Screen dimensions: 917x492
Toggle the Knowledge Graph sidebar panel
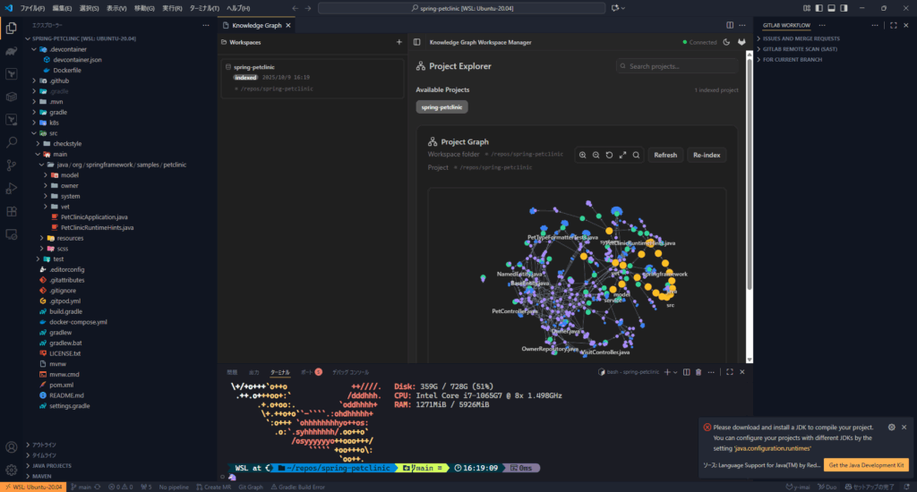click(x=415, y=42)
